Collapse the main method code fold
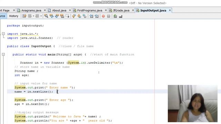The width and height of the screenshot is (221, 124). coord(3,54)
